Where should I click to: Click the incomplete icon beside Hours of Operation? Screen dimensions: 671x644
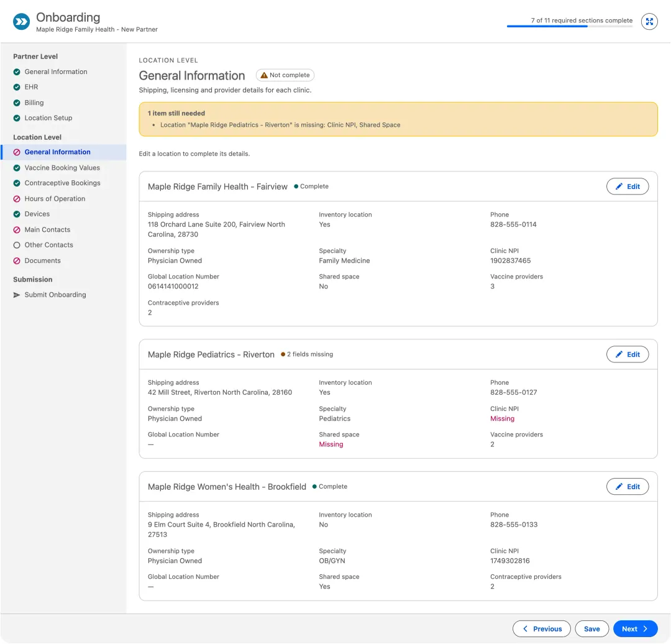(x=17, y=199)
